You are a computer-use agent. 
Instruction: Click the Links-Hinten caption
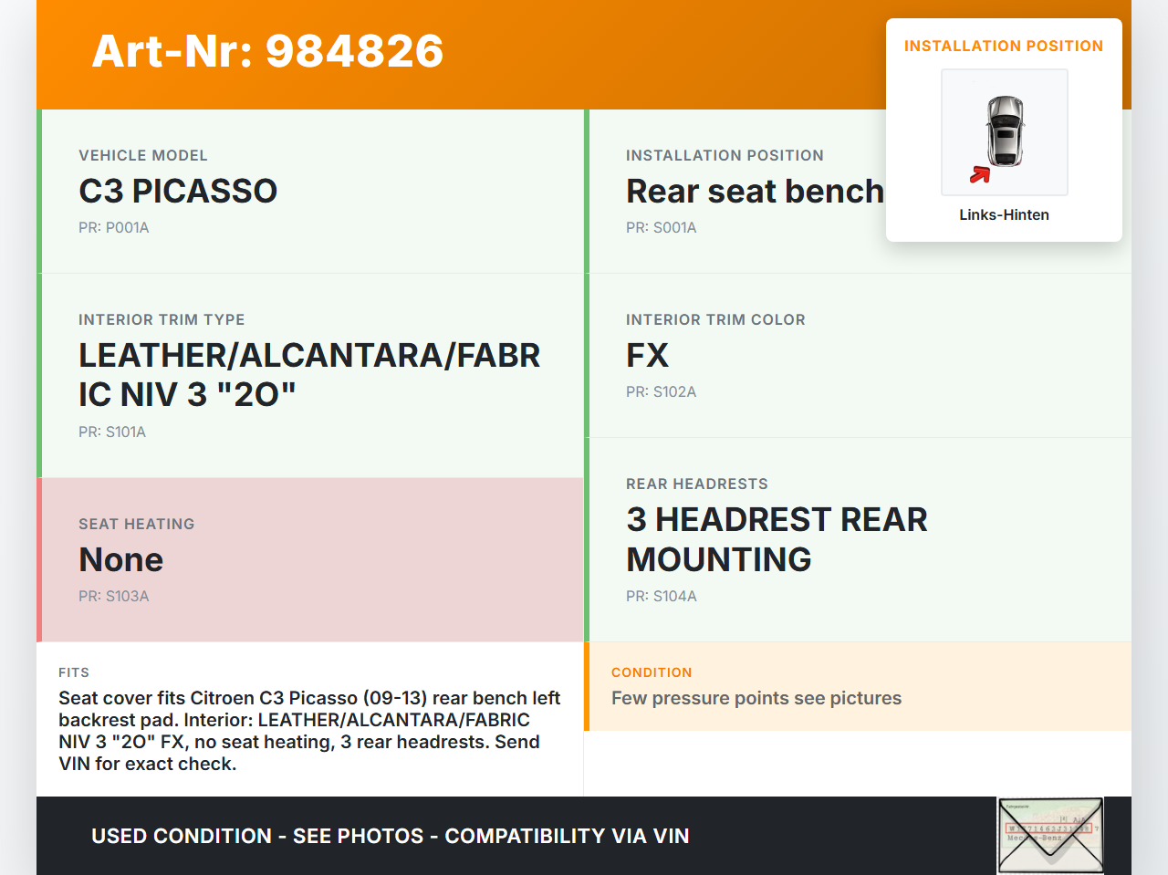click(x=1004, y=215)
